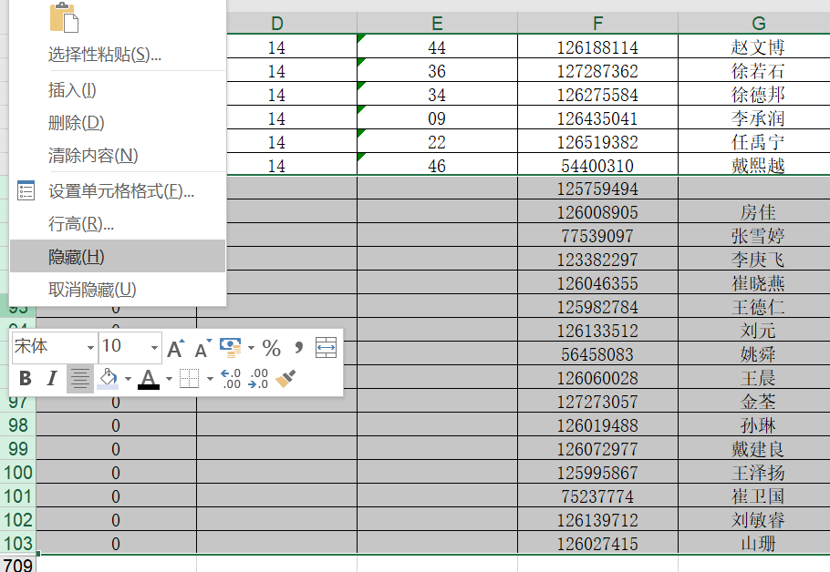Click decrease decimal icon
The image size is (830, 572).
tap(258, 379)
